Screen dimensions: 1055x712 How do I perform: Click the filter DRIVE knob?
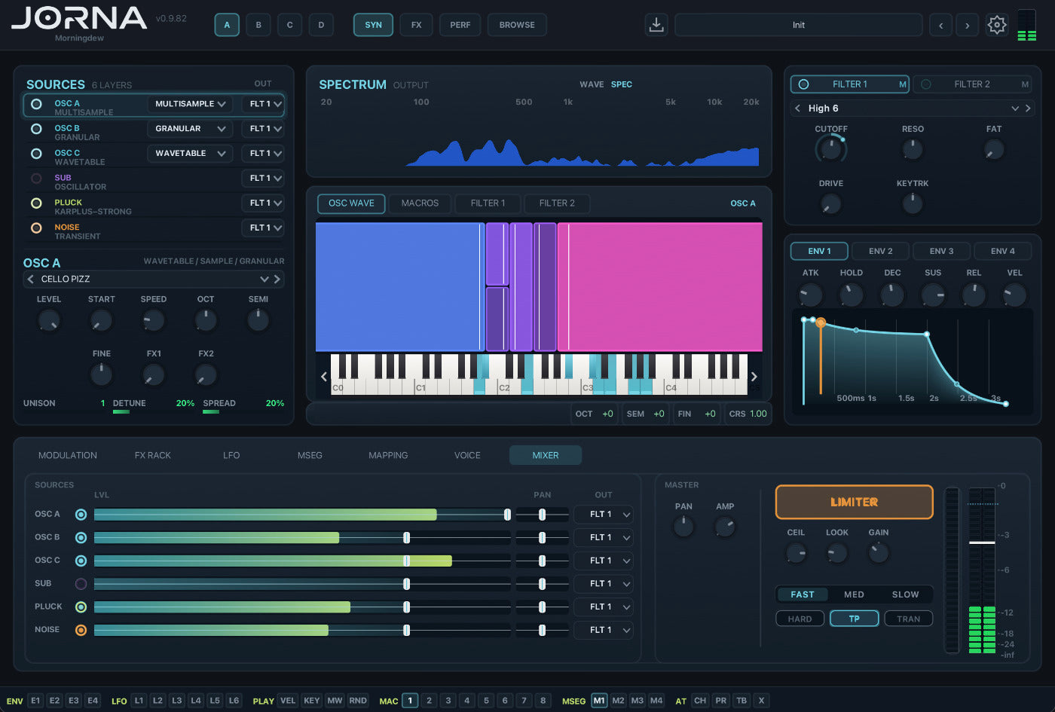coord(830,203)
